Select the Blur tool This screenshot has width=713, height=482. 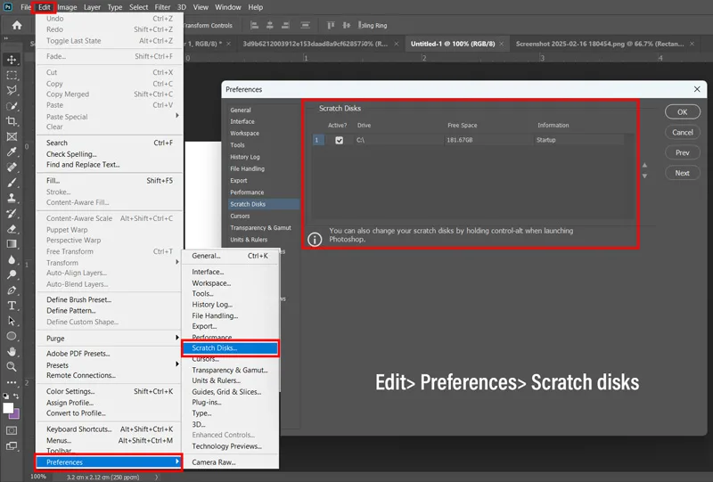click(12, 259)
